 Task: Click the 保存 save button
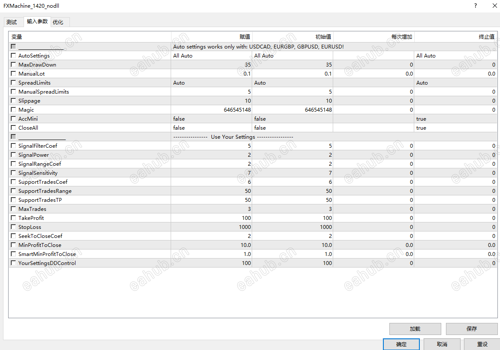(471, 329)
